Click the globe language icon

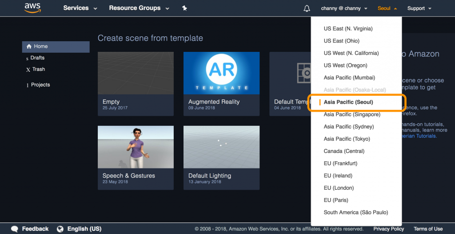pyautogui.click(x=60, y=229)
